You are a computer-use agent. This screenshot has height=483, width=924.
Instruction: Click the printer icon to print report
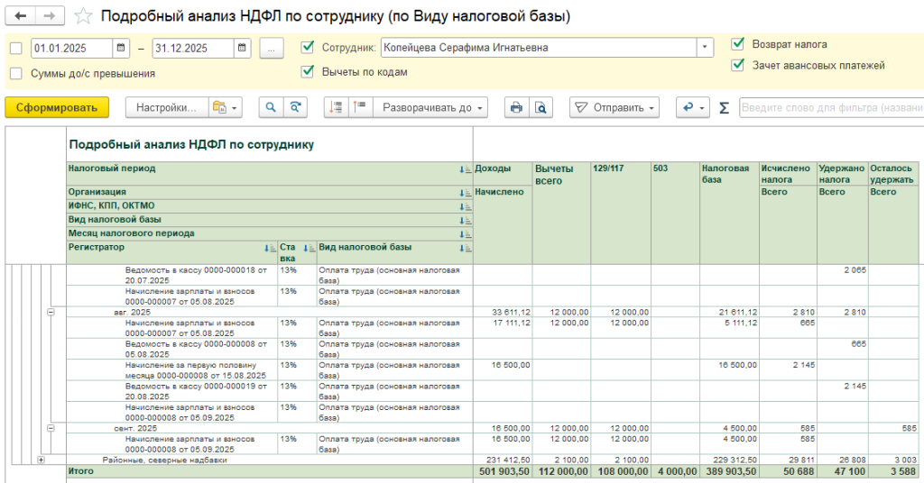tap(516, 107)
